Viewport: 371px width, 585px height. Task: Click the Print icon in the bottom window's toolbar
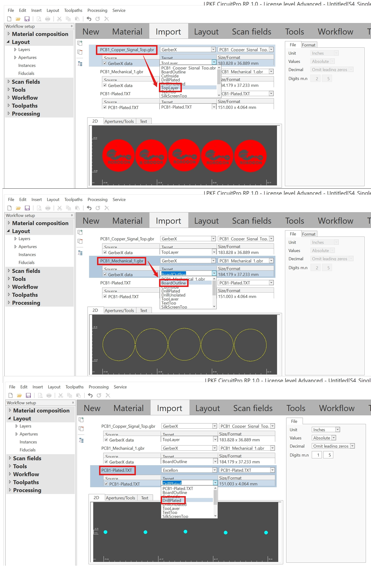49,395
